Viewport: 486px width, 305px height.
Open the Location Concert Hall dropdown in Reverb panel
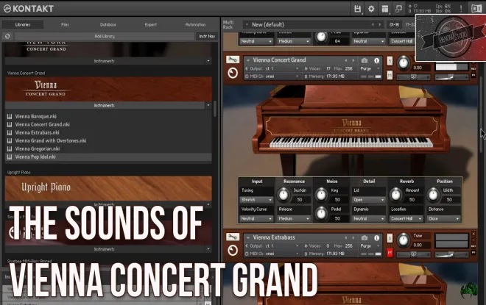pos(406,219)
